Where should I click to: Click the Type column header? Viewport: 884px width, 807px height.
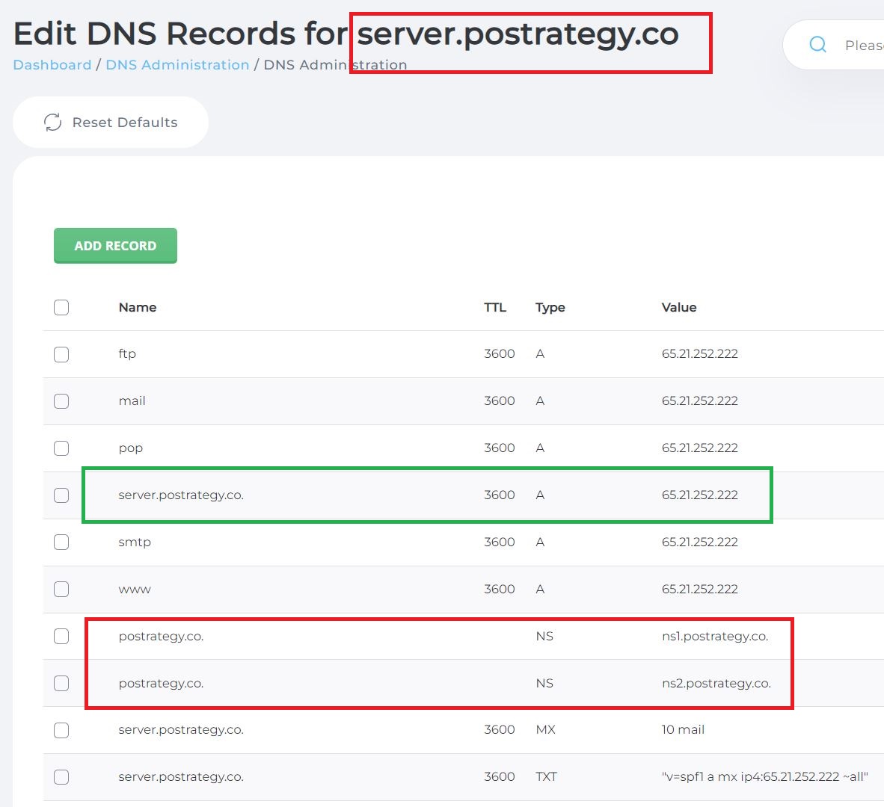click(550, 308)
